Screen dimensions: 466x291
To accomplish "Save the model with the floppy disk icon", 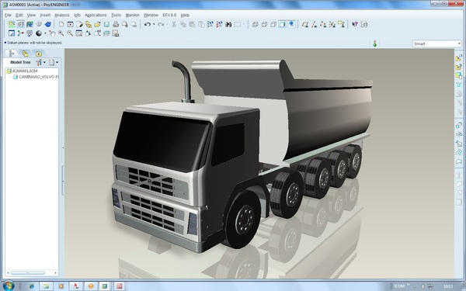I will click(x=106, y=24).
